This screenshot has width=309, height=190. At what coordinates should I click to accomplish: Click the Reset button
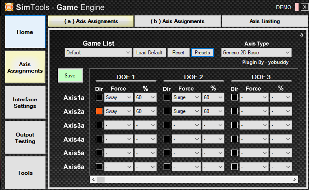pos(178,53)
